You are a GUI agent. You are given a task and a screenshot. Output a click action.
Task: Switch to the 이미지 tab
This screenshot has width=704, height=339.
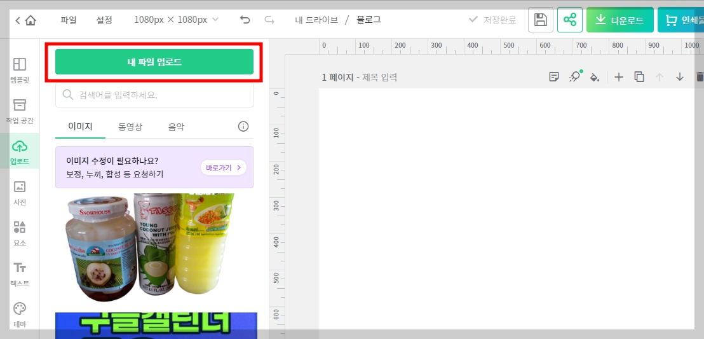coord(80,127)
